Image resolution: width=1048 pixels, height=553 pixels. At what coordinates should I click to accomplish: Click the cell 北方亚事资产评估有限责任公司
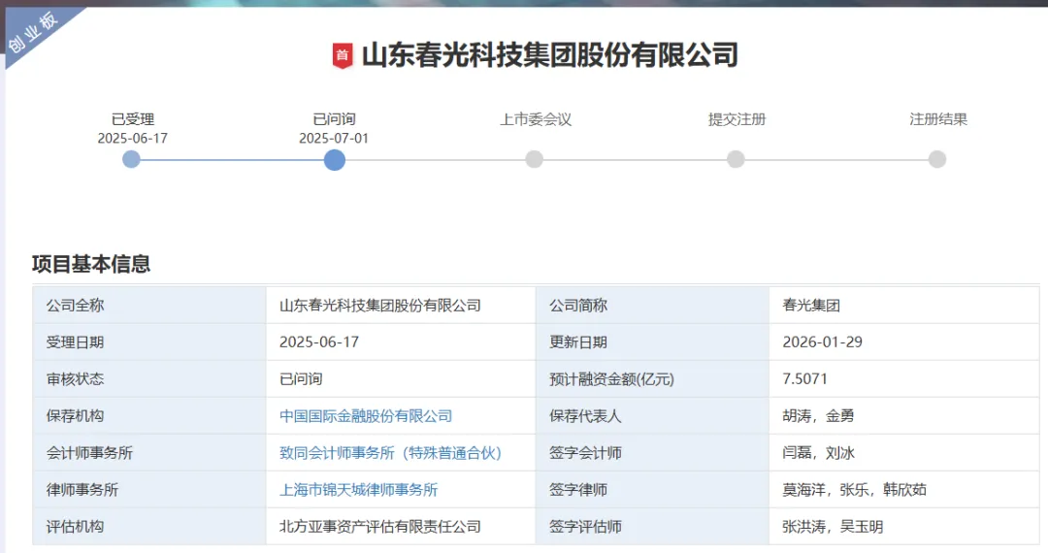pos(379,526)
